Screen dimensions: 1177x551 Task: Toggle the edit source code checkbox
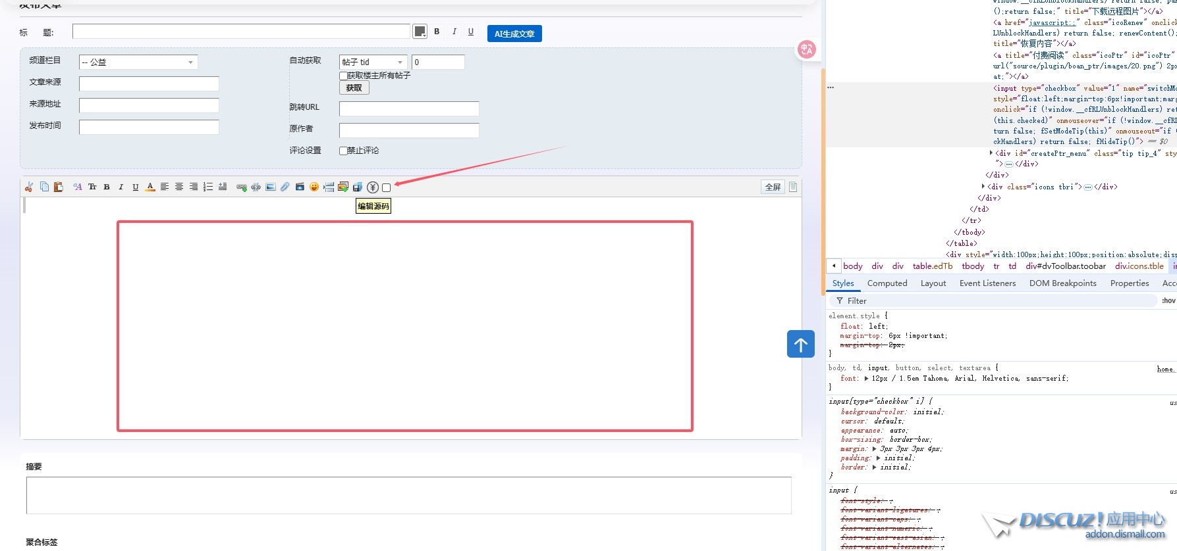(387, 188)
